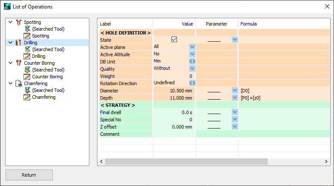Image resolution: width=334 pixels, height=186 pixels.
Task: Toggle DB Unit Mm switch arrows
Action: point(192,61)
